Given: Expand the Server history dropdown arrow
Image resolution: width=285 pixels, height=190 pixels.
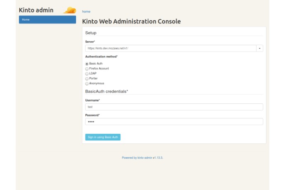Looking at the screenshot, I should pos(259,48).
